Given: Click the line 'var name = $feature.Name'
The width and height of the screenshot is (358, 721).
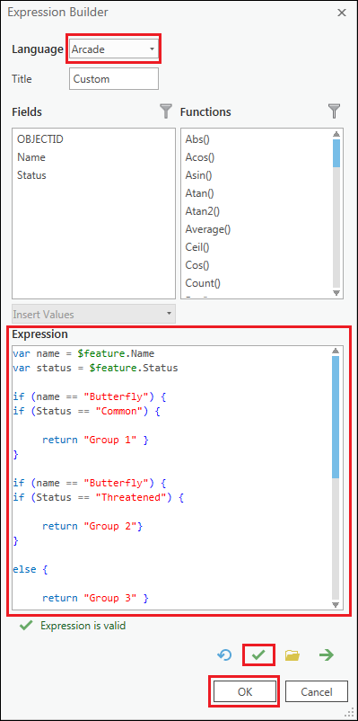Looking at the screenshot, I should (83, 353).
